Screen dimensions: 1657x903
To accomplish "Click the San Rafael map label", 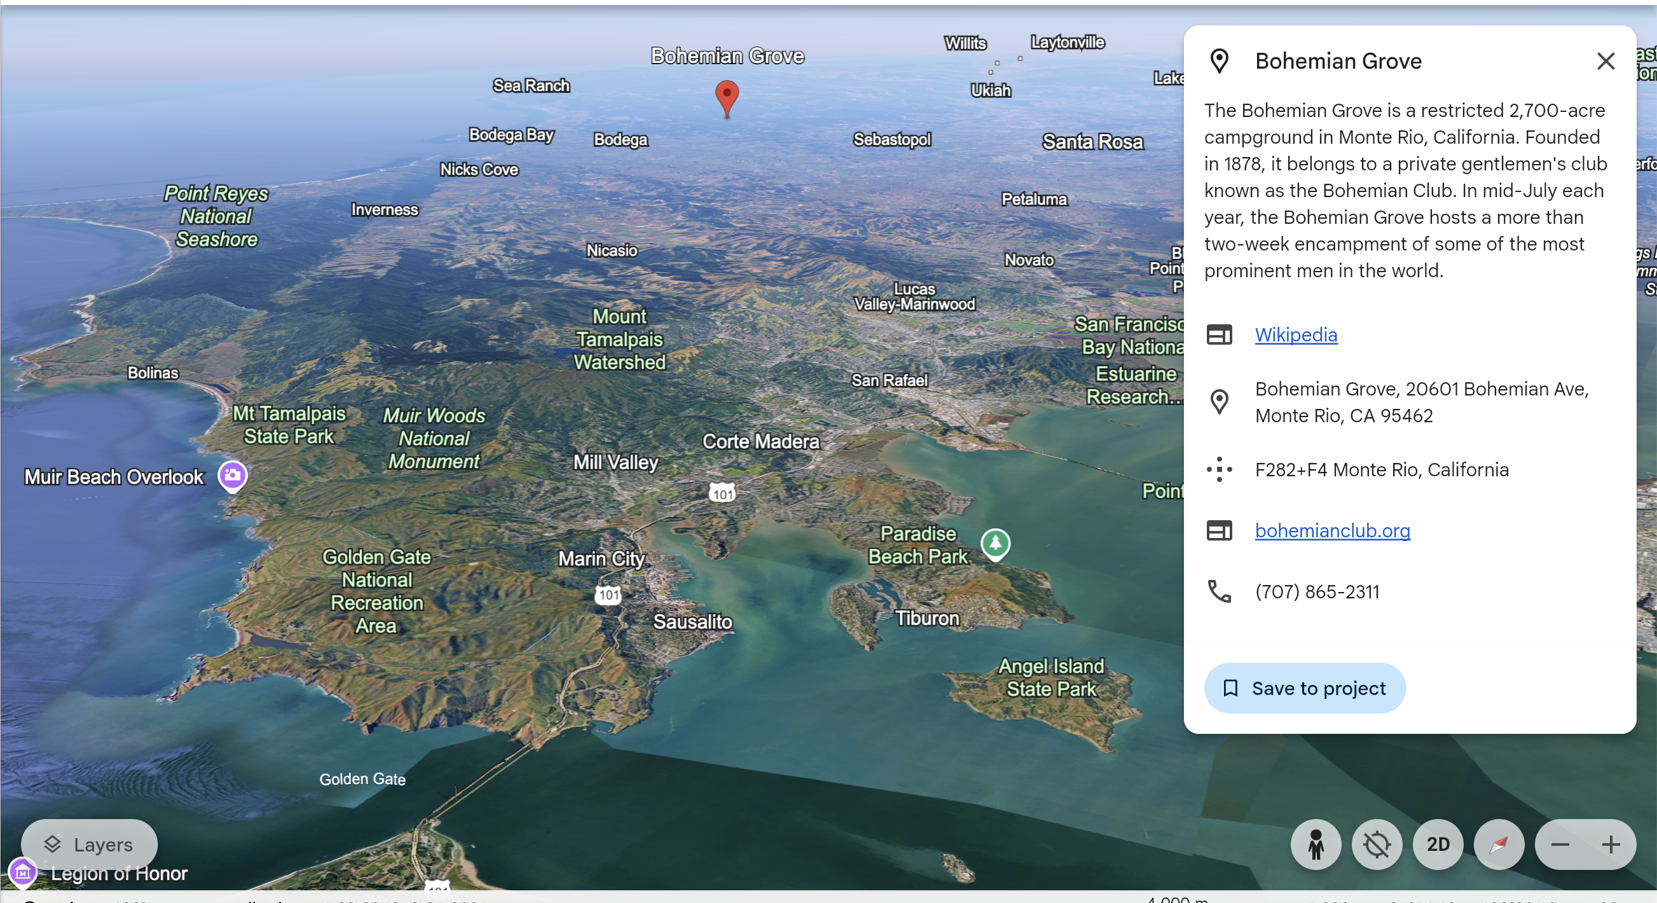I will pyautogui.click(x=889, y=380).
